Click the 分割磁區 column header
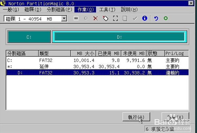The height and width of the screenshot is (133, 197). click(x=22, y=53)
